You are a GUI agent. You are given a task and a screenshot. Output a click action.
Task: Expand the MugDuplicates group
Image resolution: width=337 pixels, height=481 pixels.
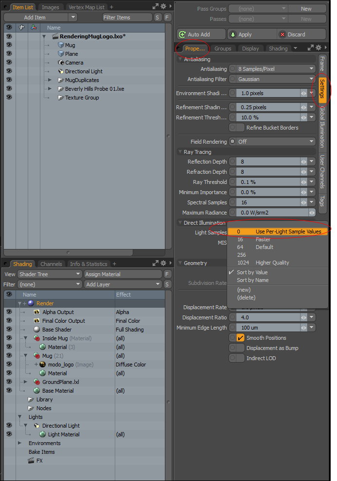coord(50,80)
